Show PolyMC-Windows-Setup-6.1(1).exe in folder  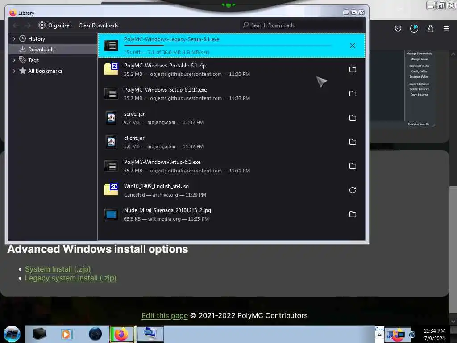[353, 94]
